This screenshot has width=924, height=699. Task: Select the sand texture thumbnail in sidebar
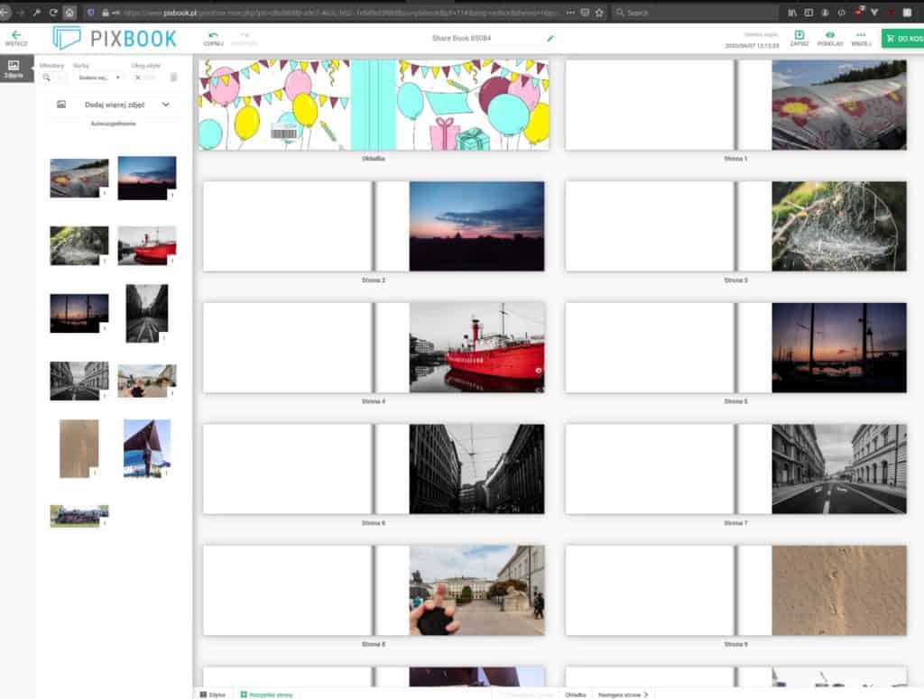point(79,449)
